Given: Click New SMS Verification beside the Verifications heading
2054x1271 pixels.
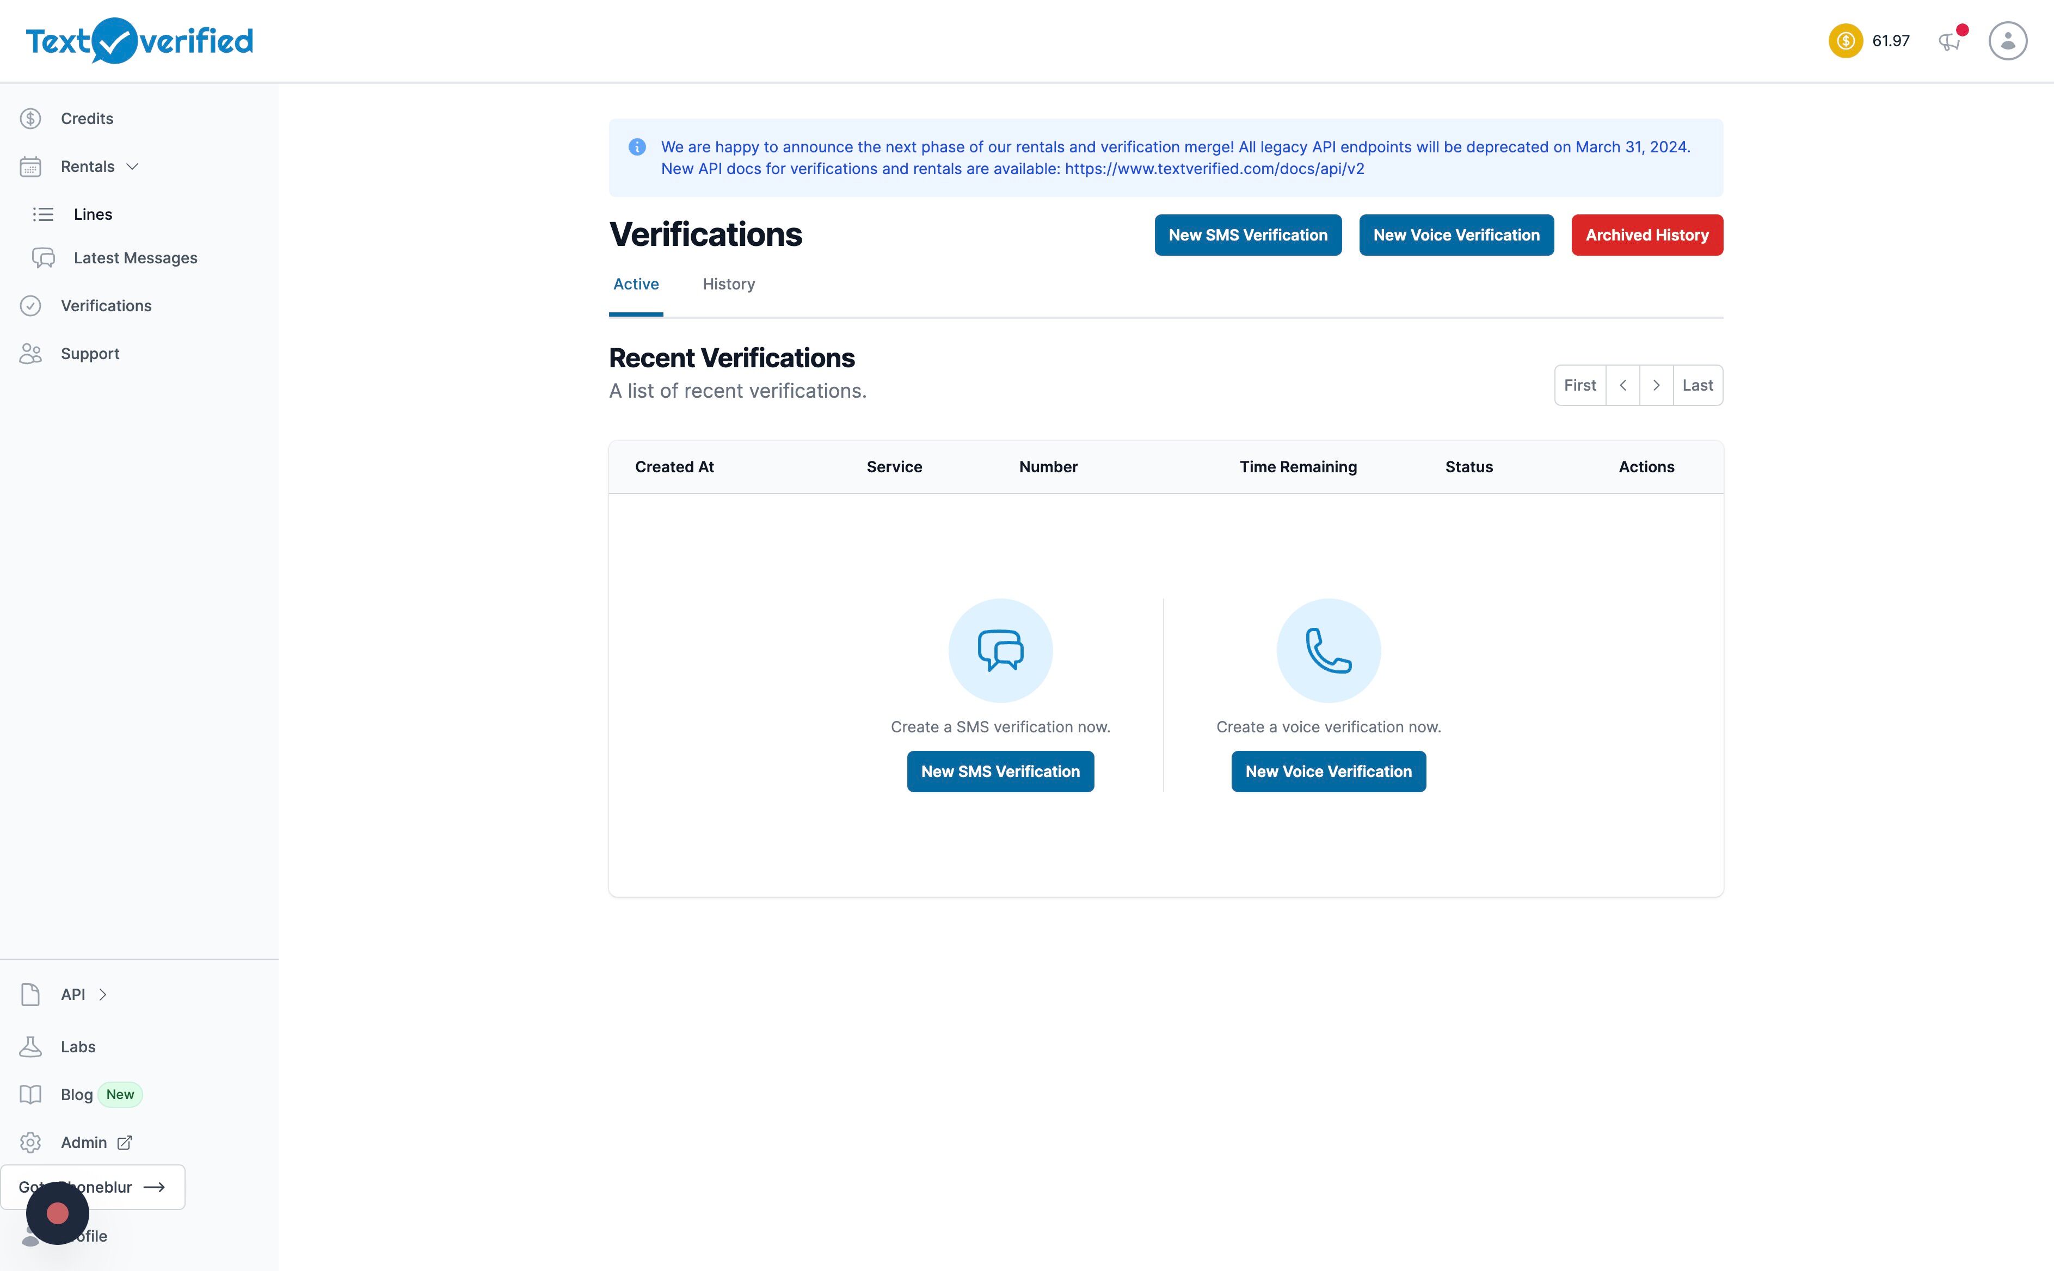Looking at the screenshot, I should (x=1248, y=236).
